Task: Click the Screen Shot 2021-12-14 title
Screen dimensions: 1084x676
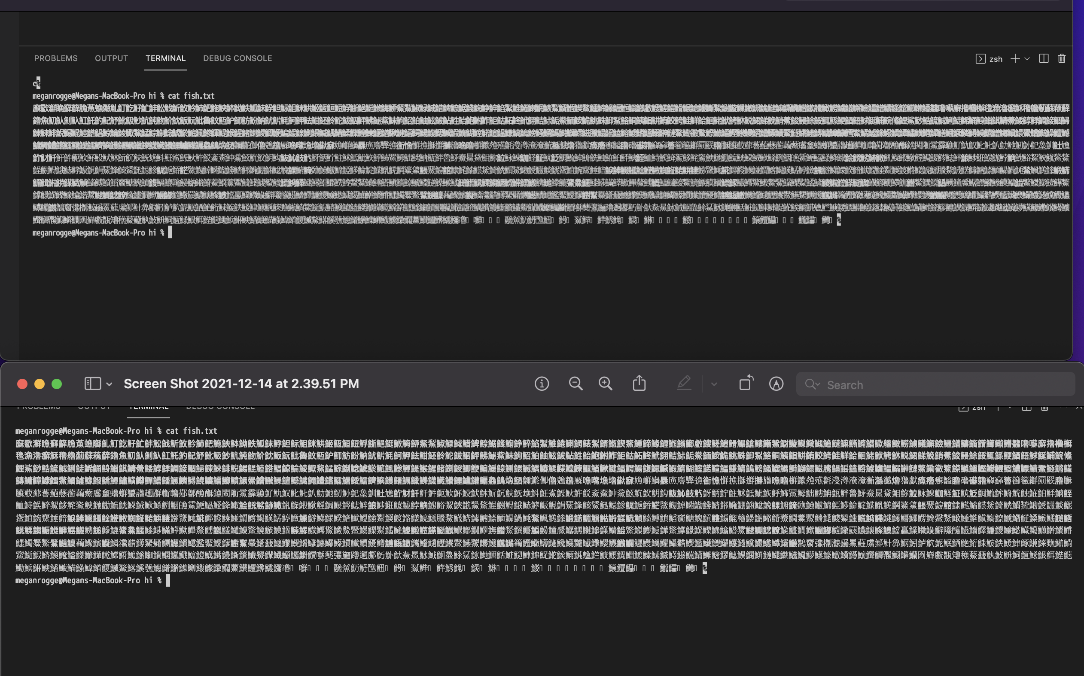Action: click(241, 384)
